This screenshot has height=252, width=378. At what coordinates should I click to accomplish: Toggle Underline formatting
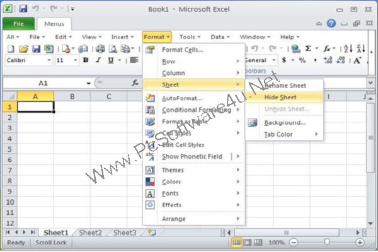(x=111, y=60)
